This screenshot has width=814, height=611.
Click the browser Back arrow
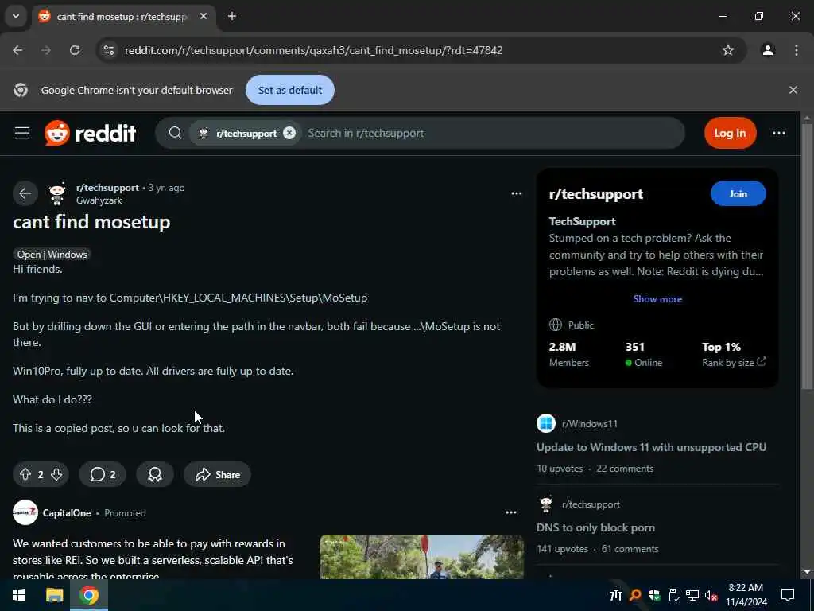coord(17,50)
